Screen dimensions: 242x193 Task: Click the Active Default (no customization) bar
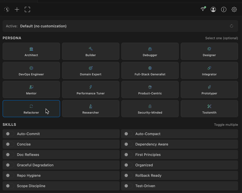click(x=120, y=26)
